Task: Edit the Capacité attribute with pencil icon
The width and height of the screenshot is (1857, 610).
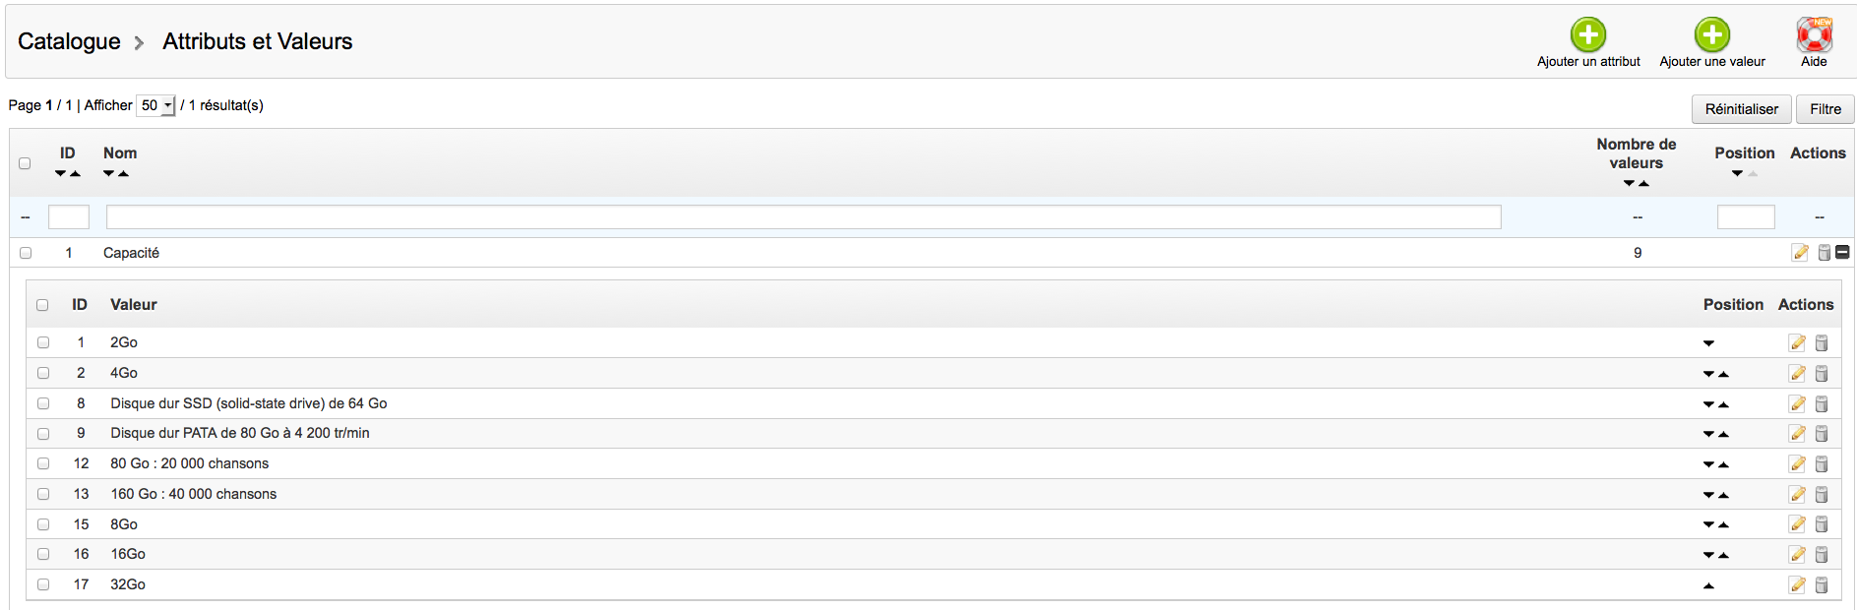Action: click(1799, 253)
